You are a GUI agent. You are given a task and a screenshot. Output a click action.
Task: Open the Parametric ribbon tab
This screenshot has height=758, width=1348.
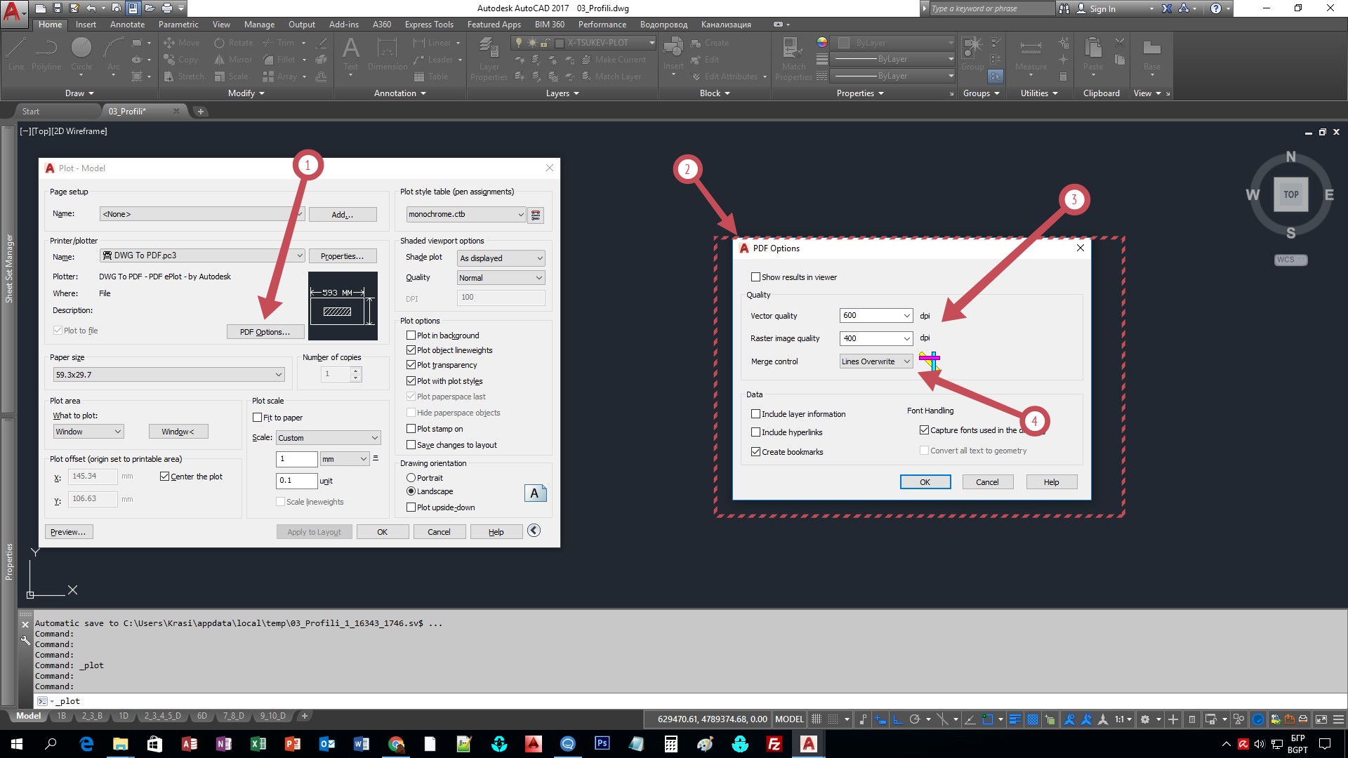[x=178, y=25]
